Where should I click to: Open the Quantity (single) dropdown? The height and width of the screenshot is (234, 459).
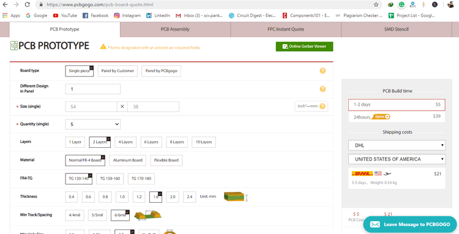(x=93, y=124)
